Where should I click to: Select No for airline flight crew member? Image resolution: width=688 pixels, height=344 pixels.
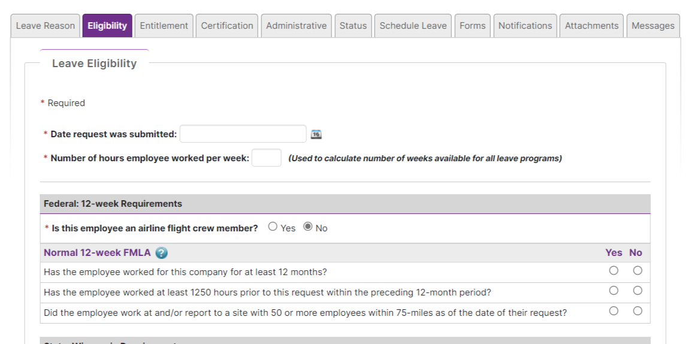pos(308,227)
